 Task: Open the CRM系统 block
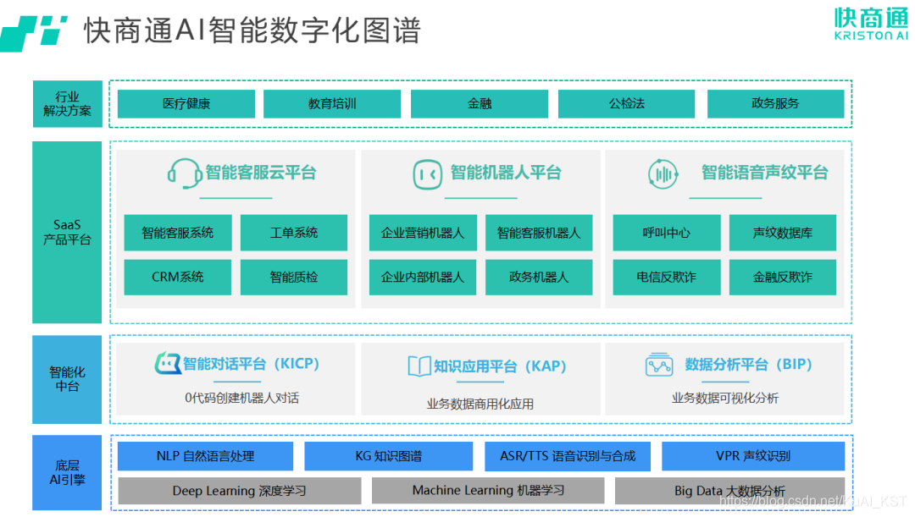click(x=177, y=277)
